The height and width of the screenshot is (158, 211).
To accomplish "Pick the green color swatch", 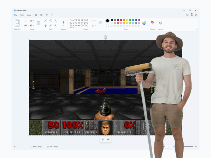I will click(x=130, y=20).
